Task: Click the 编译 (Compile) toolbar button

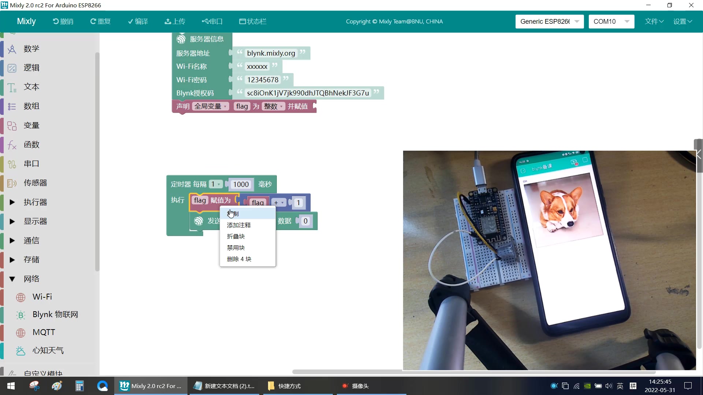Action: point(138,22)
